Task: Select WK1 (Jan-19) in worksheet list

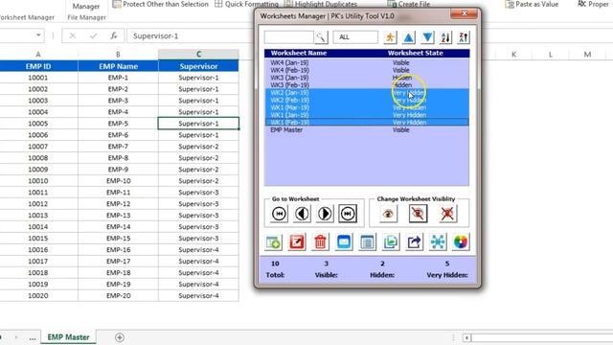Action: [x=366, y=115]
